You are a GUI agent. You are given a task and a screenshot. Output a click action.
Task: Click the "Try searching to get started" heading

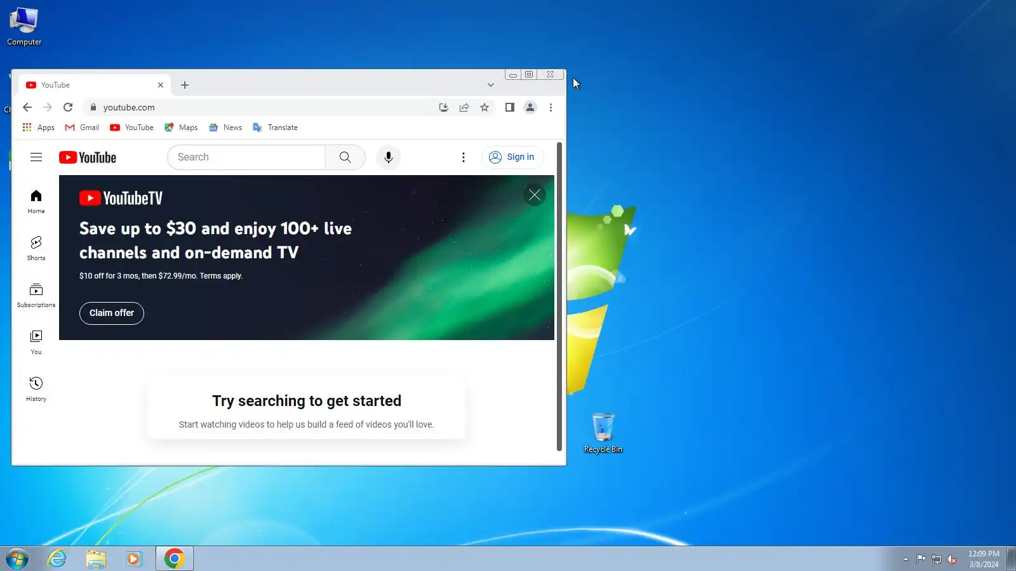pyautogui.click(x=307, y=401)
